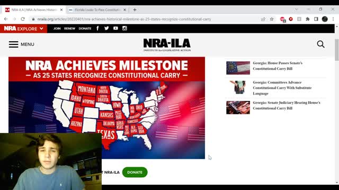Image resolution: width=339 pixels, height=190 pixels.
Task: Click the NRA Achieves Milestone map image
Action: tap(107, 108)
